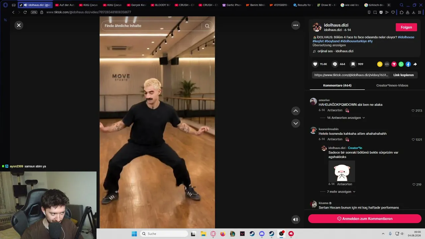The image size is (425, 239).
Task: Open the taskbar volume control
Action: point(402,234)
